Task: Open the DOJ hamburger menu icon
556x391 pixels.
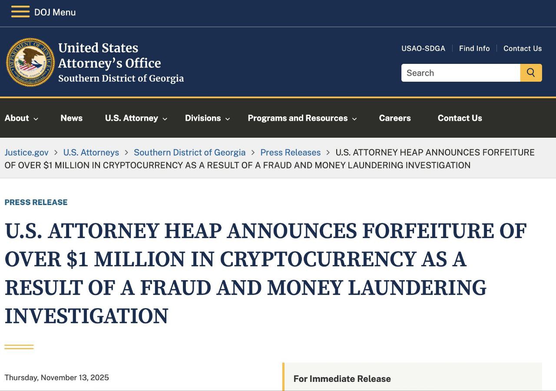Action: click(x=20, y=12)
